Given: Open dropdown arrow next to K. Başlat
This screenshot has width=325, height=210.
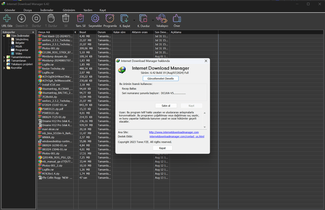Looking at the screenshot, I should (134, 20).
